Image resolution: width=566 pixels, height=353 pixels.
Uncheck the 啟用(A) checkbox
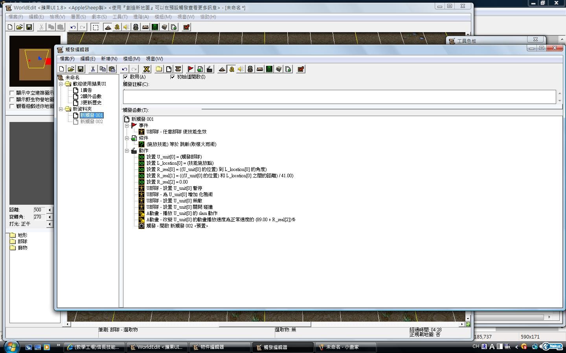[x=125, y=77]
